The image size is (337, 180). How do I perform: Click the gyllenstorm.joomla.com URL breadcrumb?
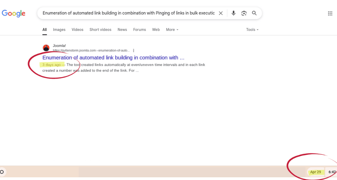91,50
